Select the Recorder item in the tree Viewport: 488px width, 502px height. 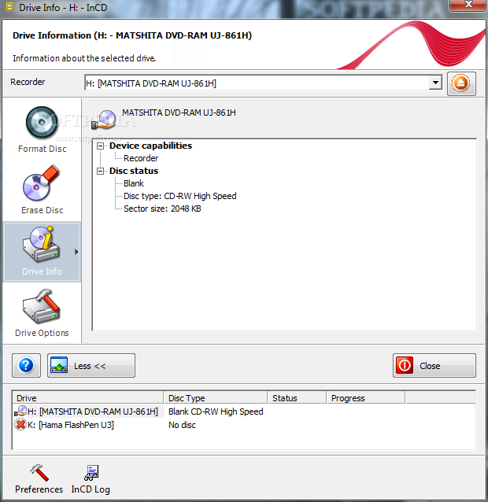pos(141,158)
